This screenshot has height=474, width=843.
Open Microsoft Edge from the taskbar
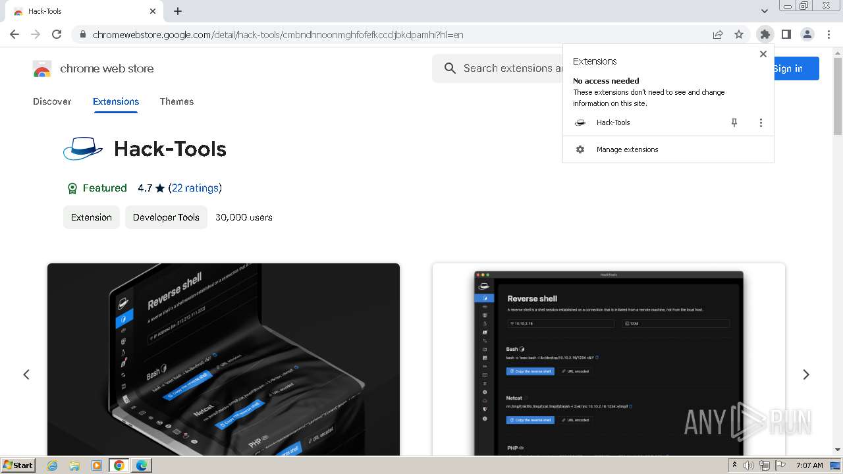pyautogui.click(x=142, y=465)
